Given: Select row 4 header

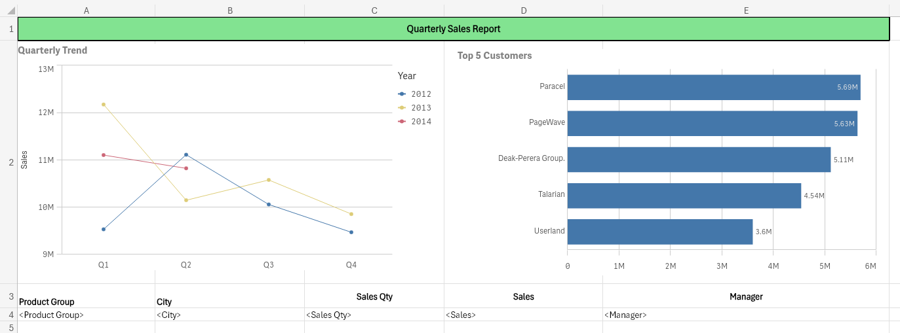Looking at the screenshot, I should coord(10,315).
